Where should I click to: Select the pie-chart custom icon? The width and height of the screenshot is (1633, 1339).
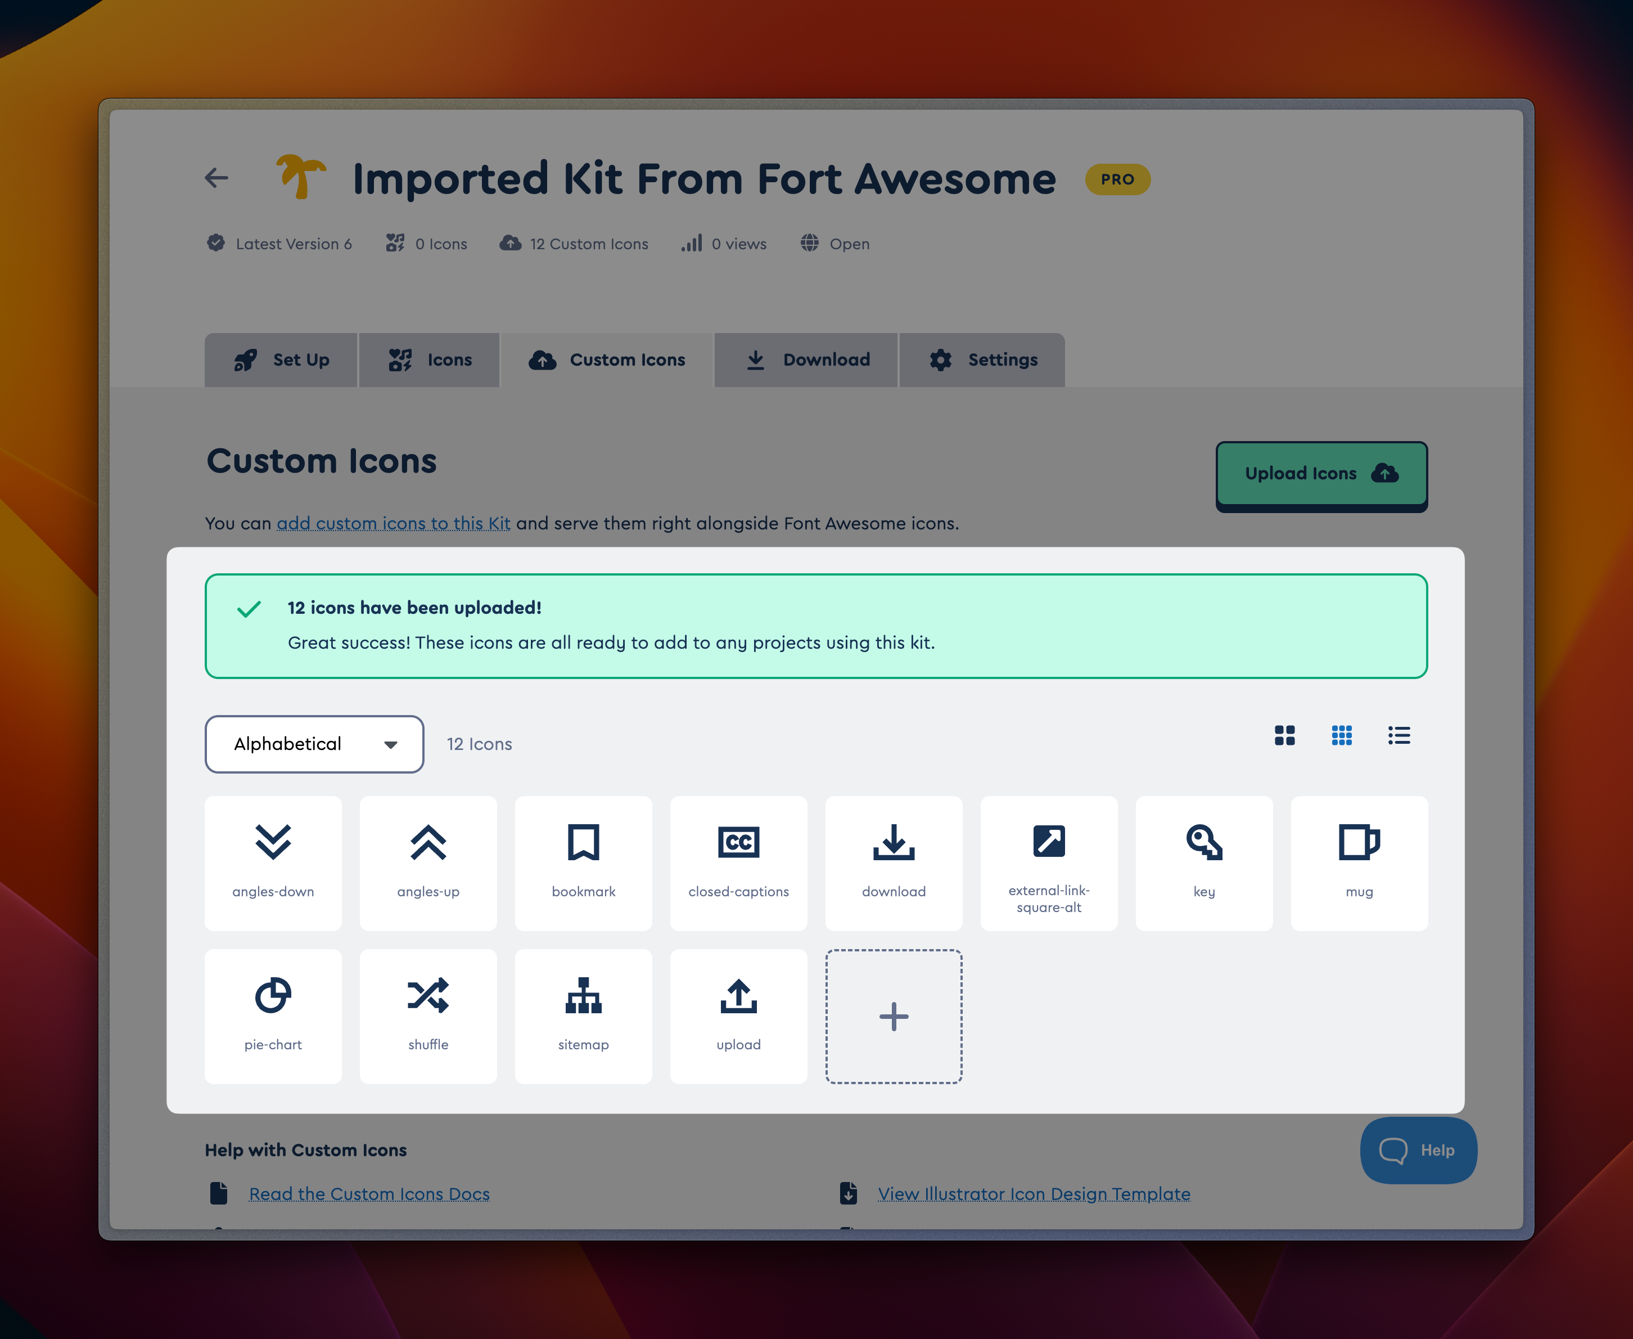point(273,1015)
